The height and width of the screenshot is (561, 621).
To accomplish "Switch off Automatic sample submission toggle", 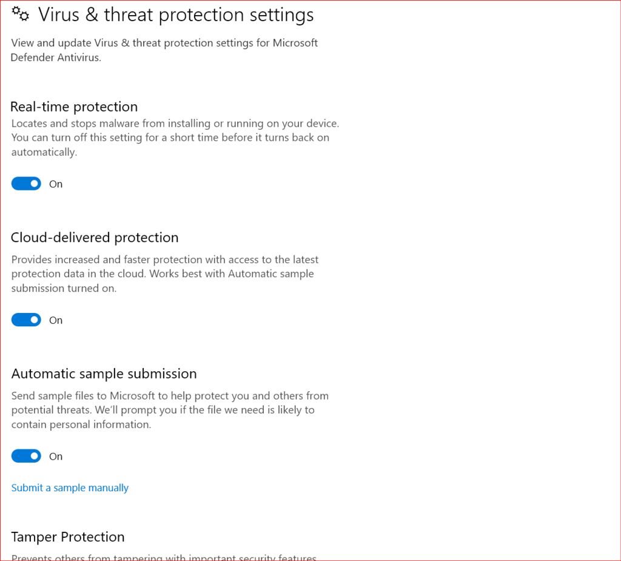I will coord(26,456).
